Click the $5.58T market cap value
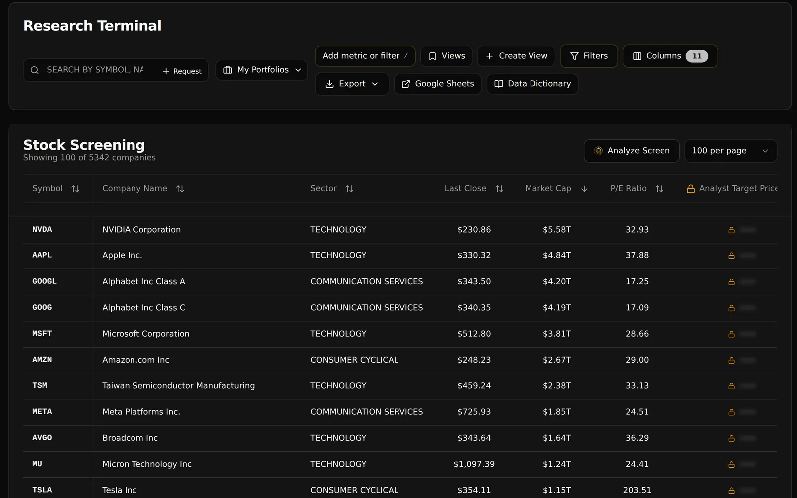The width and height of the screenshot is (797, 498). click(557, 230)
